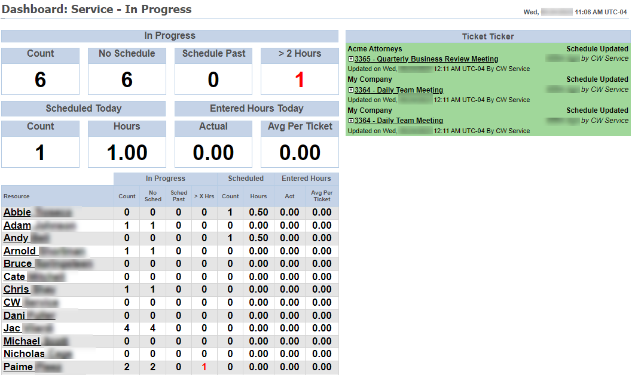Open ticket 3365 Quarterly Business Review Meeting link

click(426, 59)
